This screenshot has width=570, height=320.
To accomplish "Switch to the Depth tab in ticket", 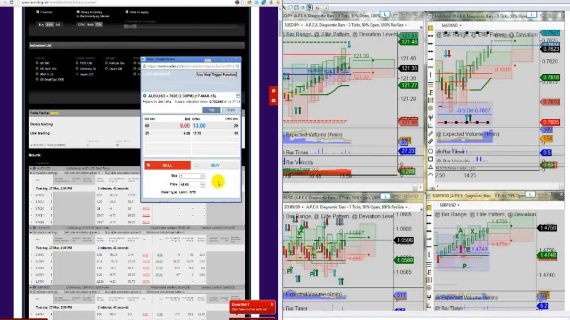I will (231, 110).
